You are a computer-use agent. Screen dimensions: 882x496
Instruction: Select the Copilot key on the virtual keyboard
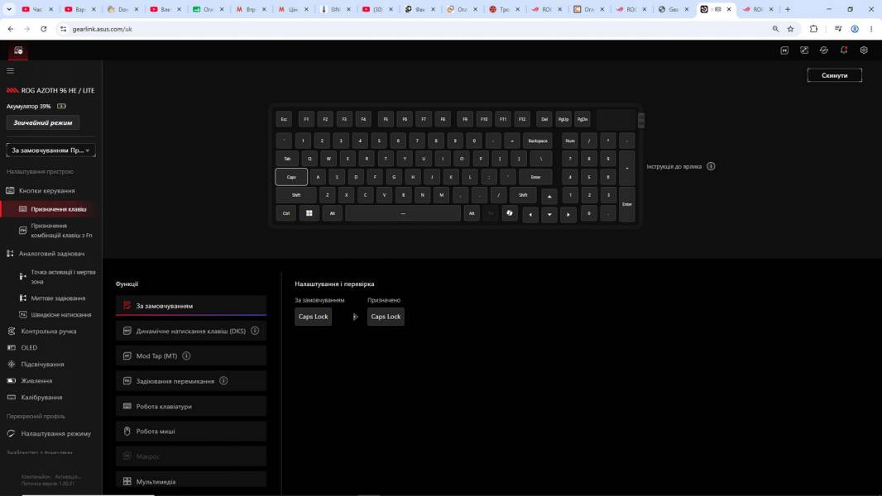pyautogui.click(x=510, y=213)
